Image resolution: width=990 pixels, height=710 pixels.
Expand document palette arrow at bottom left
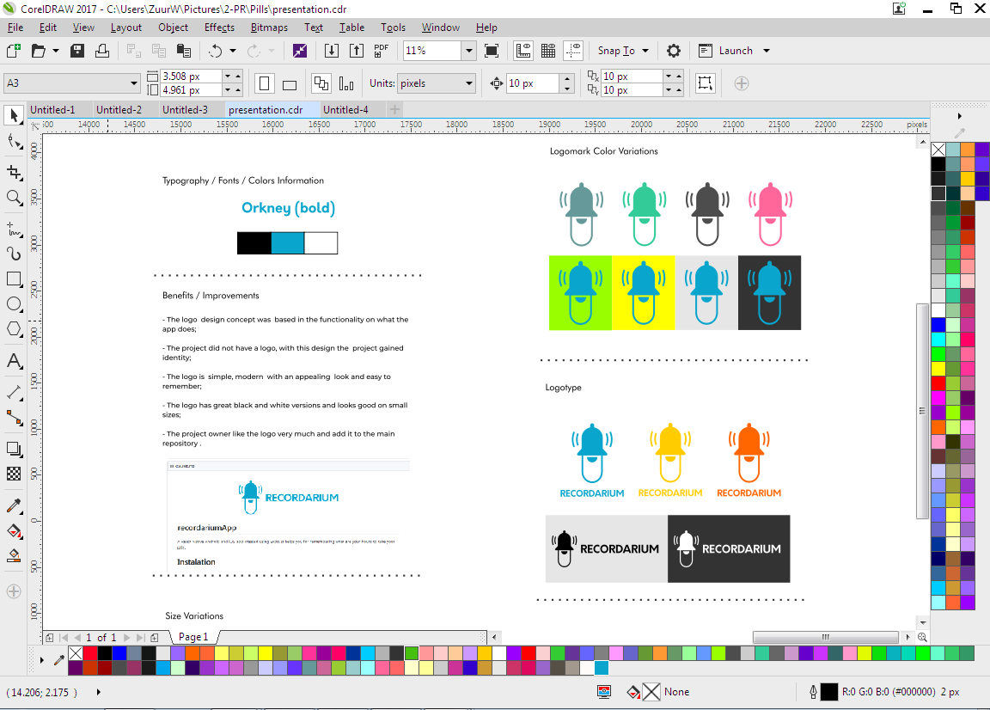pyautogui.click(x=41, y=660)
